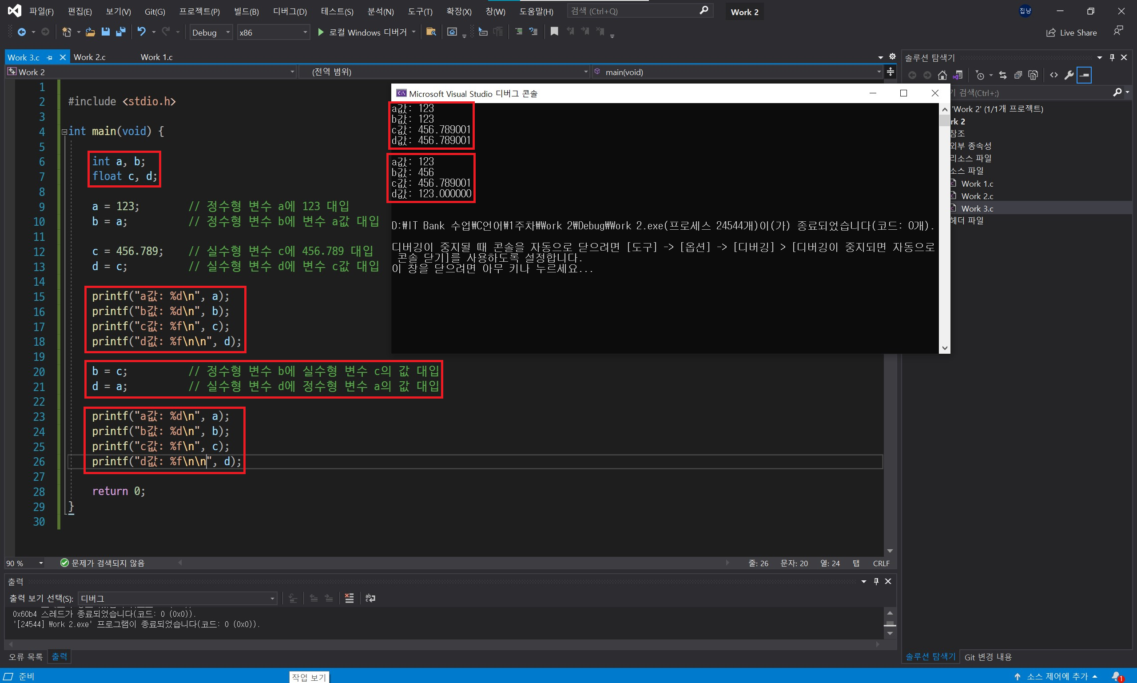Image resolution: width=1137 pixels, height=683 pixels.
Task: Toggle a bookmark with the bookmark icon
Action: [554, 31]
